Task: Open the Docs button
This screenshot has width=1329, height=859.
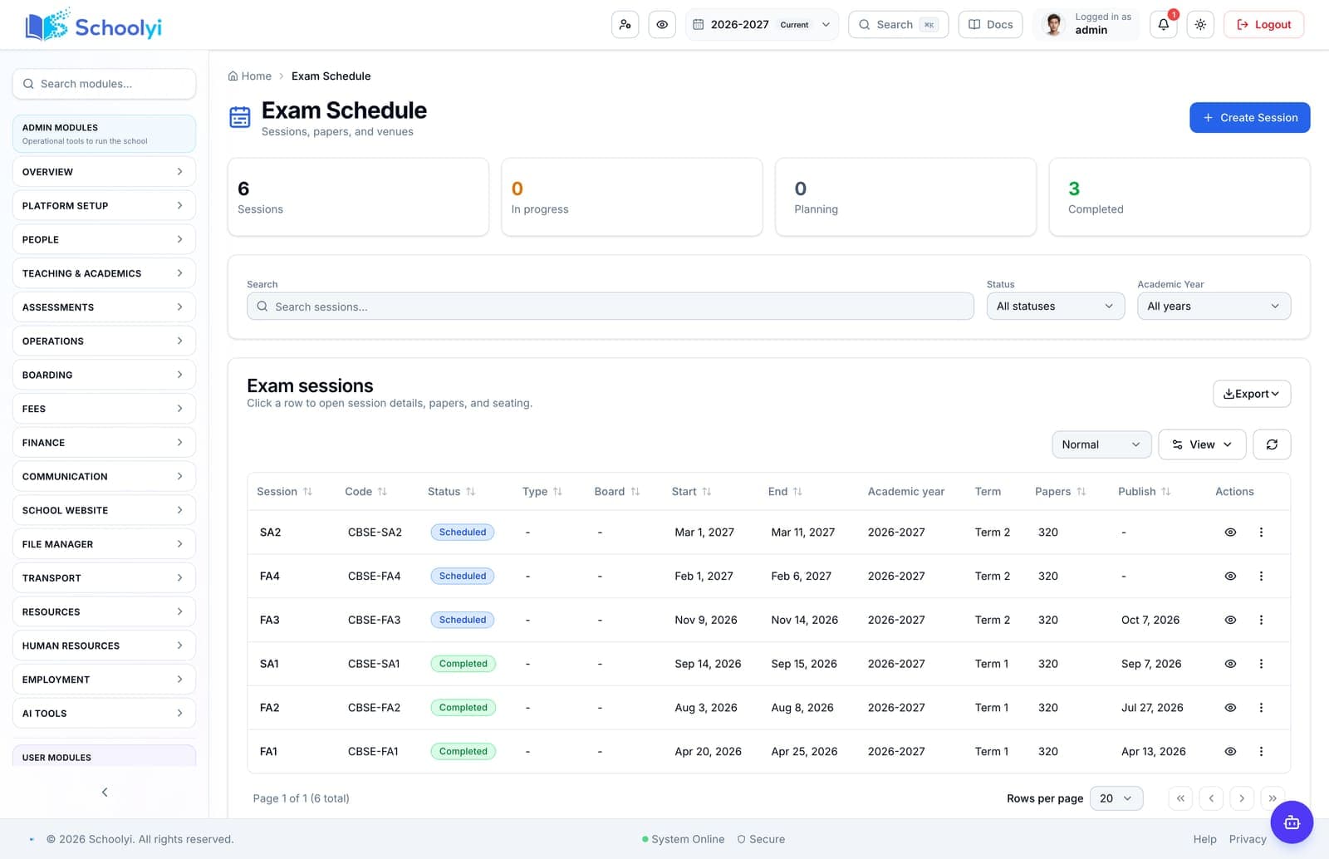Action: coord(990,25)
